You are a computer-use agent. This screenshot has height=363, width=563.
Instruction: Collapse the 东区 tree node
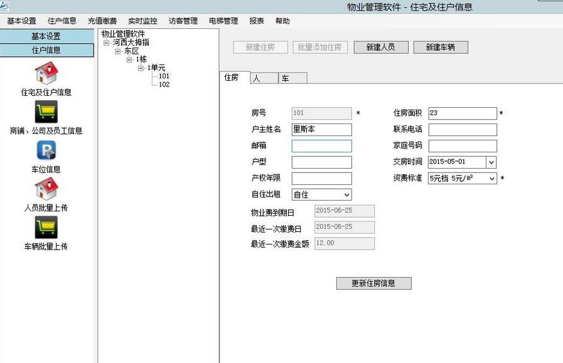pyautogui.click(x=117, y=52)
